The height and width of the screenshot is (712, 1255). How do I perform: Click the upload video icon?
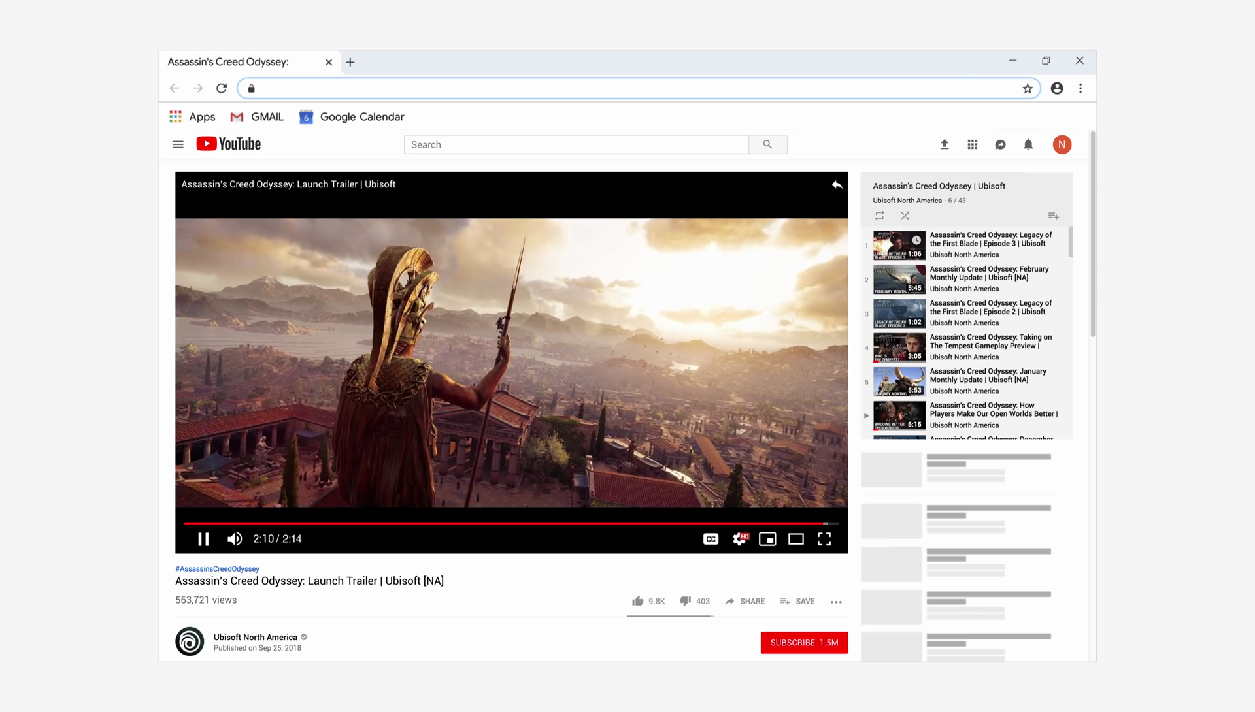pyautogui.click(x=944, y=144)
